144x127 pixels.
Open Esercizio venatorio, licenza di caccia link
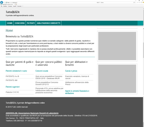coord(77,77)
